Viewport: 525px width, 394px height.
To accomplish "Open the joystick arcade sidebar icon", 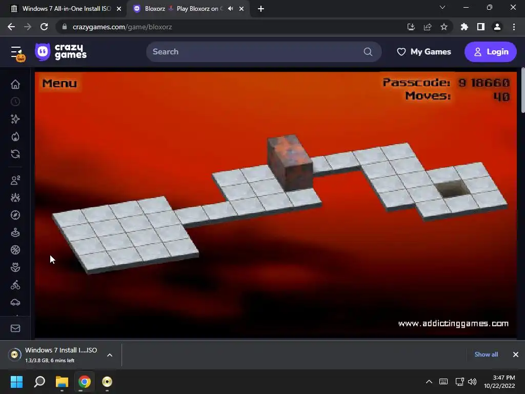I will (15, 232).
